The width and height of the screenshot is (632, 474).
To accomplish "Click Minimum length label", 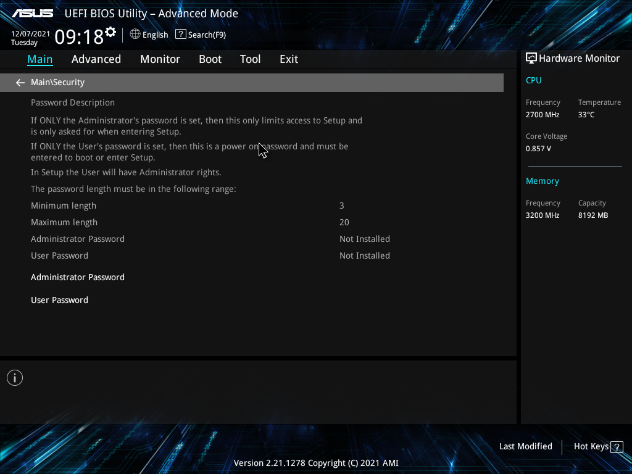I will tap(64, 206).
